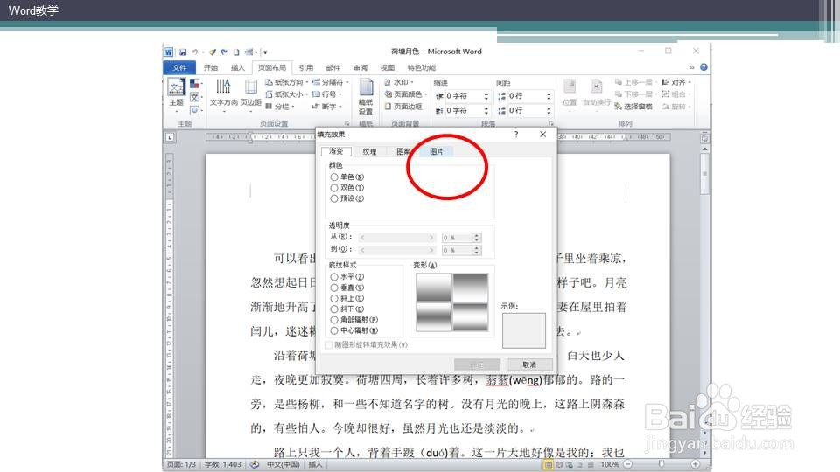Open Align (对齐) dropdown
This screenshot has width=840, height=472.
(x=676, y=82)
